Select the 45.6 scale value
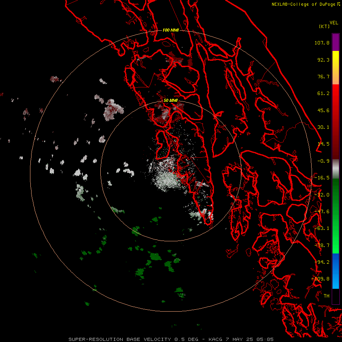 [323, 110]
